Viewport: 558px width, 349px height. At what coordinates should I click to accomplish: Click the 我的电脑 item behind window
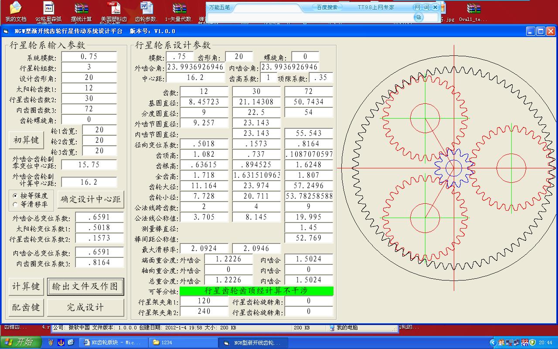344,327
